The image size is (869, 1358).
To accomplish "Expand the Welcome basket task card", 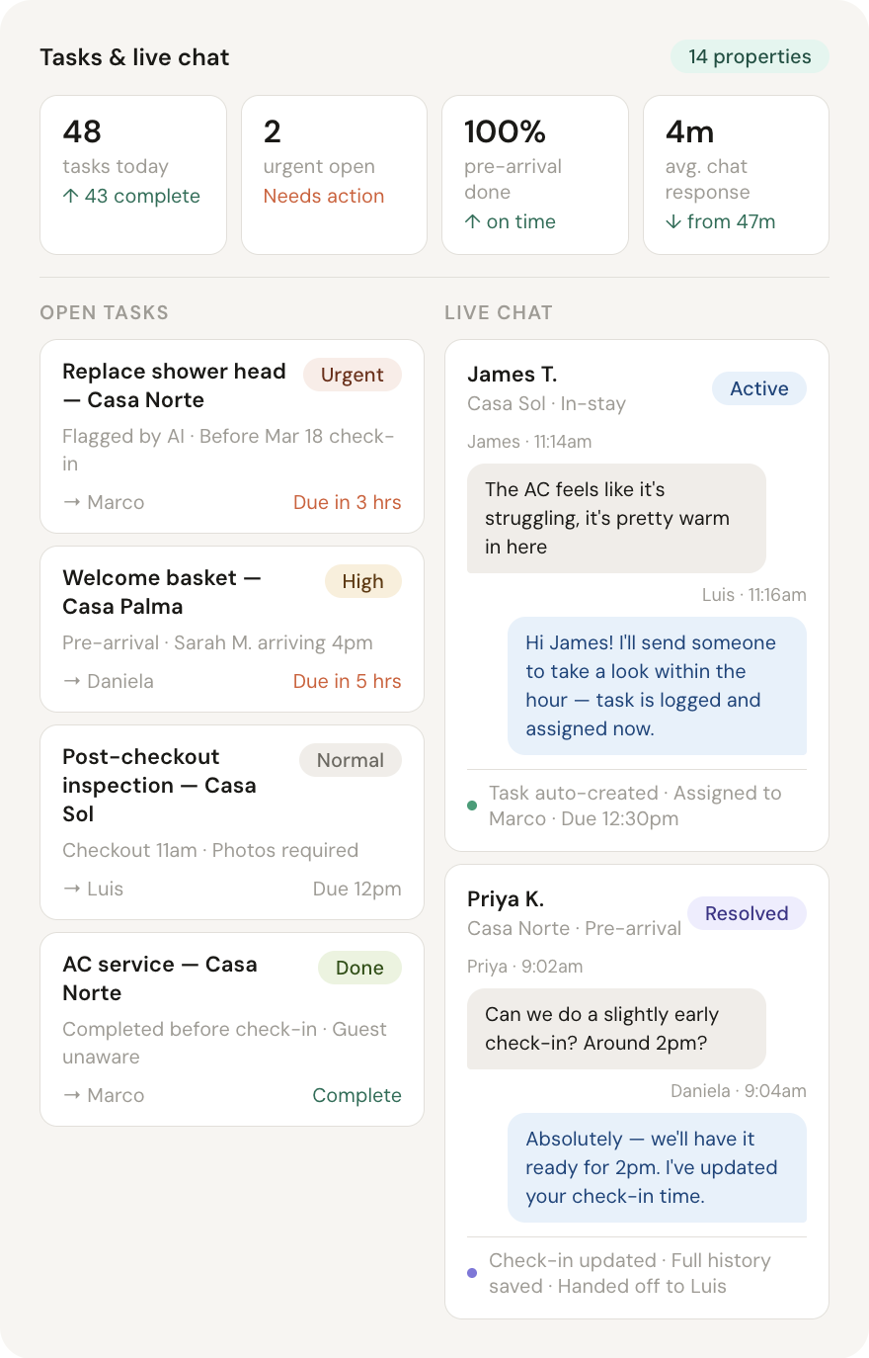I will pos(231,629).
